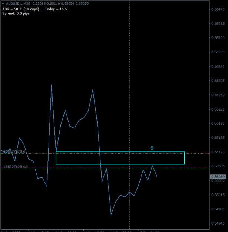Click price scale value 0.65470

(x=218, y=10)
